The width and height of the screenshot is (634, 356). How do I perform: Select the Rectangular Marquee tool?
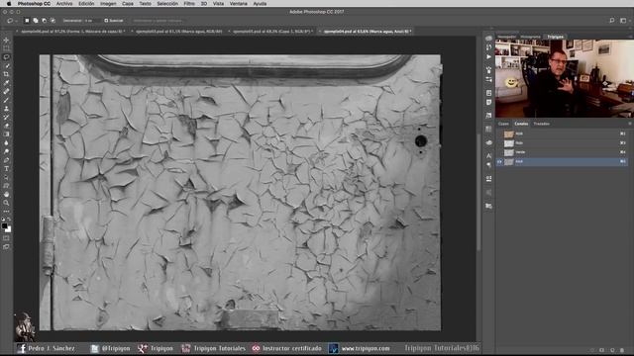tap(6, 48)
